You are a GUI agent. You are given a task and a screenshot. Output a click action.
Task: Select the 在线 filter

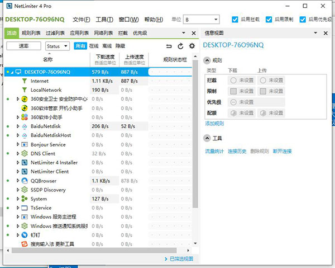pyautogui.click(x=94, y=46)
